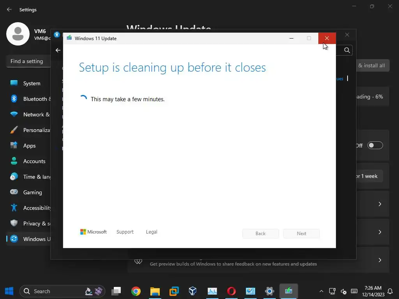The height and width of the screenshot is (299, 399).
Task: Close the Windows 11 Update dialog
Action: pyautogui.click(x=327, y=38)
